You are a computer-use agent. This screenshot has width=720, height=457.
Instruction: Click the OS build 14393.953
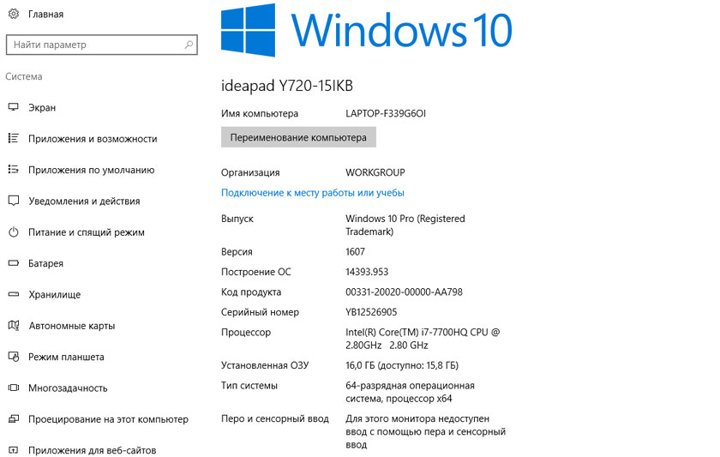click(367, 272)
